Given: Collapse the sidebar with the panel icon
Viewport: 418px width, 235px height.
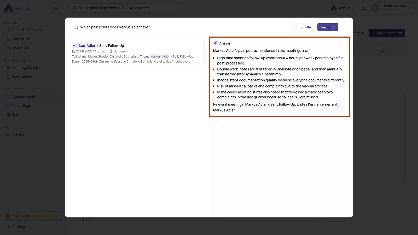Looking at the screenshot, I should pos(56,8).
